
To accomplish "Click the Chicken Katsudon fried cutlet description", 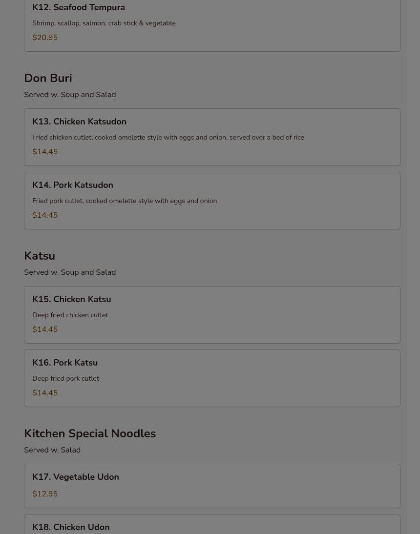I will click(x=168, y=138).
